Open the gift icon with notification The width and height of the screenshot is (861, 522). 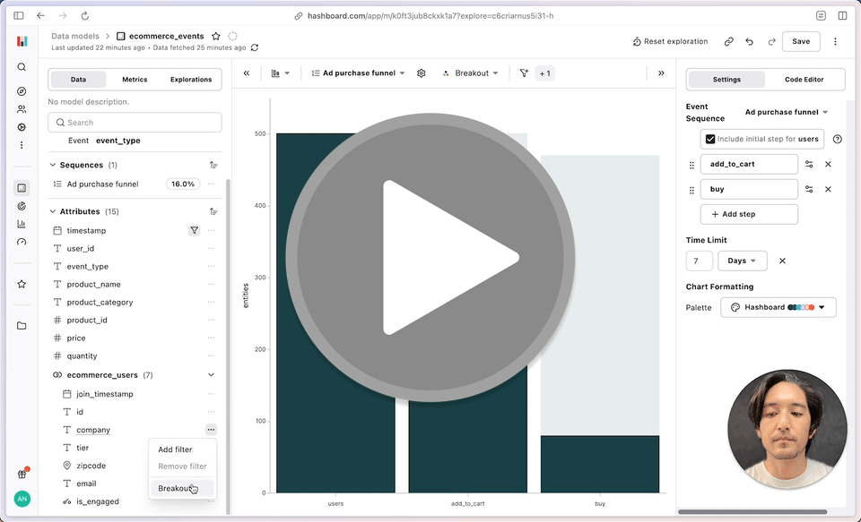(22, 474)
